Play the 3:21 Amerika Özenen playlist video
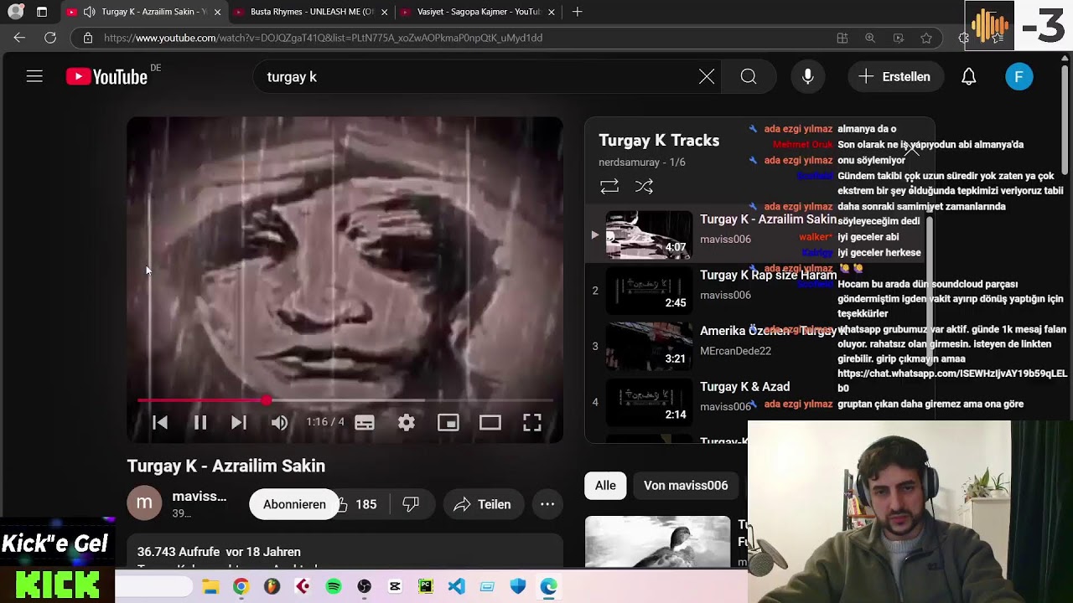This screenshot has width=1073, height=603. coord(649,346)
